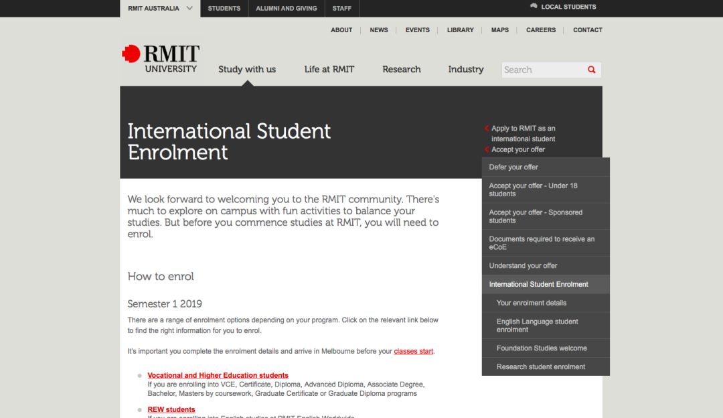Open the REW students link

pos(171,410)
